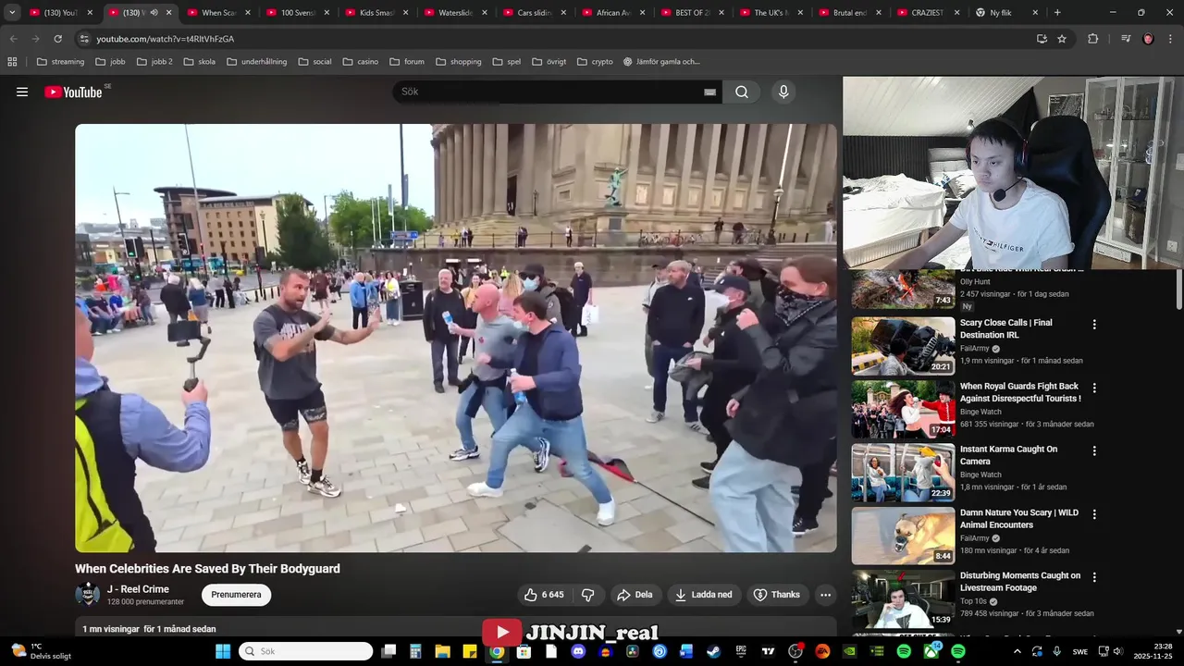The height and width of the screenshot is (666, 1184).
Task: Open Windows Start menu
Action: [223, 651]
